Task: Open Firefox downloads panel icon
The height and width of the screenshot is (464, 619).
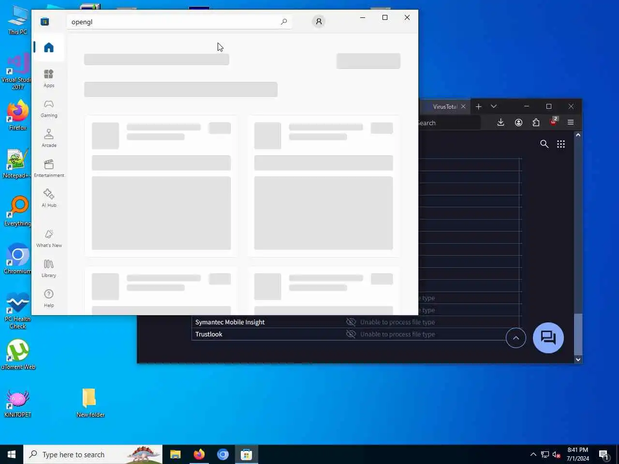Action: pyautogui.click(x=501, y=122)
